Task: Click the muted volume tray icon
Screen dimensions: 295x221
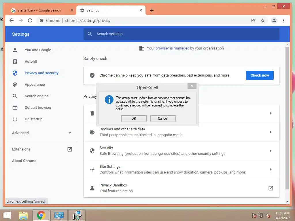Action: pyautogui.click(x=268, y=216)
